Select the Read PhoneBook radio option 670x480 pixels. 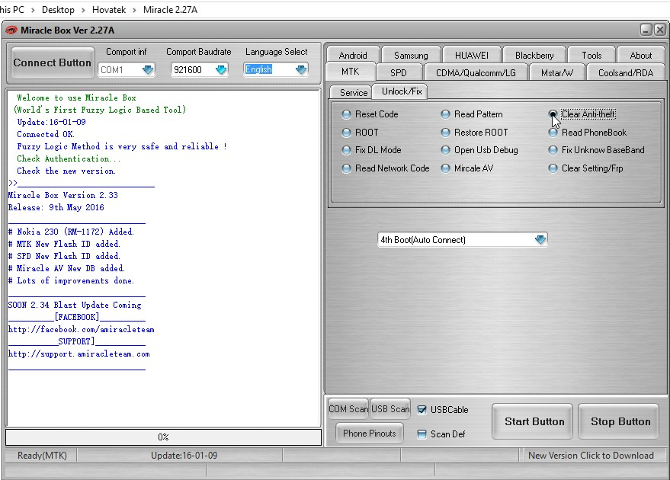pyautogui.click(x=588, y=133)
